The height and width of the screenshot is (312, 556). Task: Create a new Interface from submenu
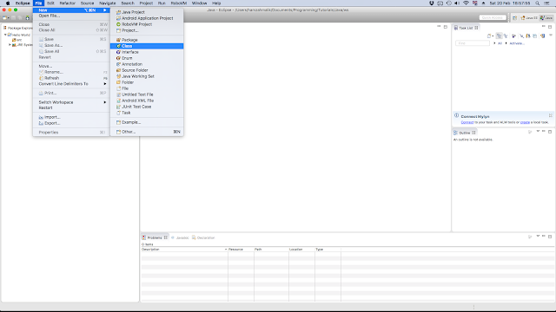click(147, 52)
